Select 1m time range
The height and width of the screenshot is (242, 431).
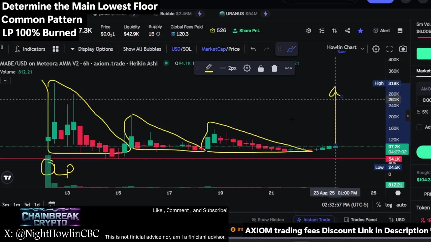click(16, 205)
